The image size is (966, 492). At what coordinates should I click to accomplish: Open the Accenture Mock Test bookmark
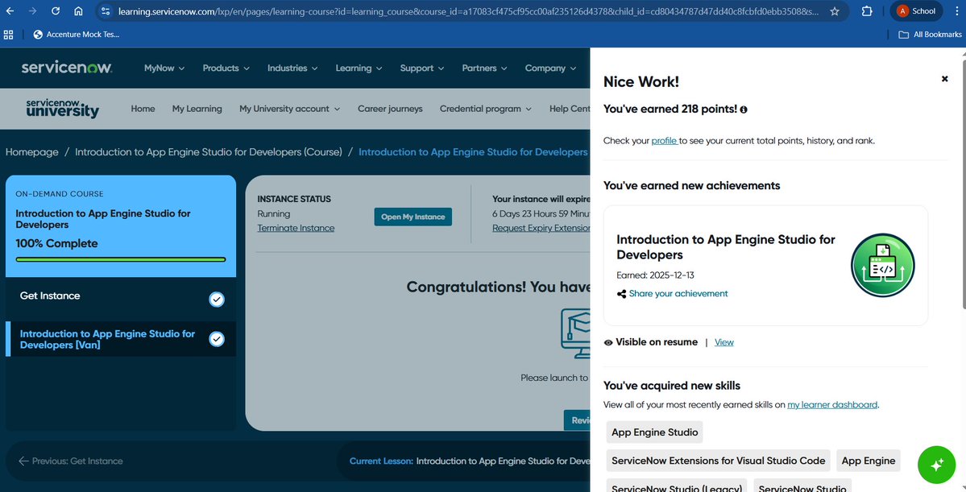click(77, 35)
